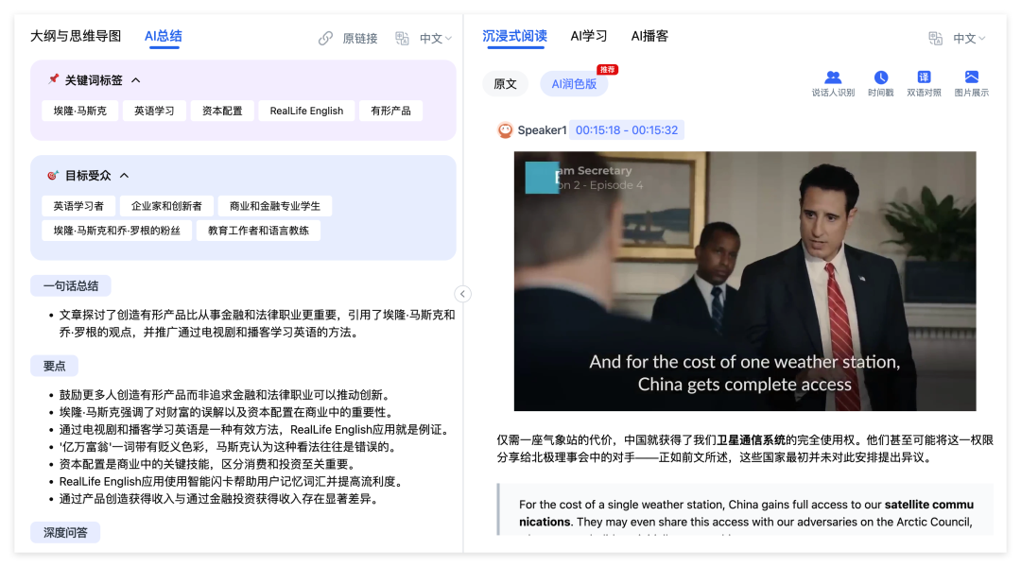1021x567 pixels.
Task: Toggle the 图片展示 image display icon
Action: [x=971, y=77]
